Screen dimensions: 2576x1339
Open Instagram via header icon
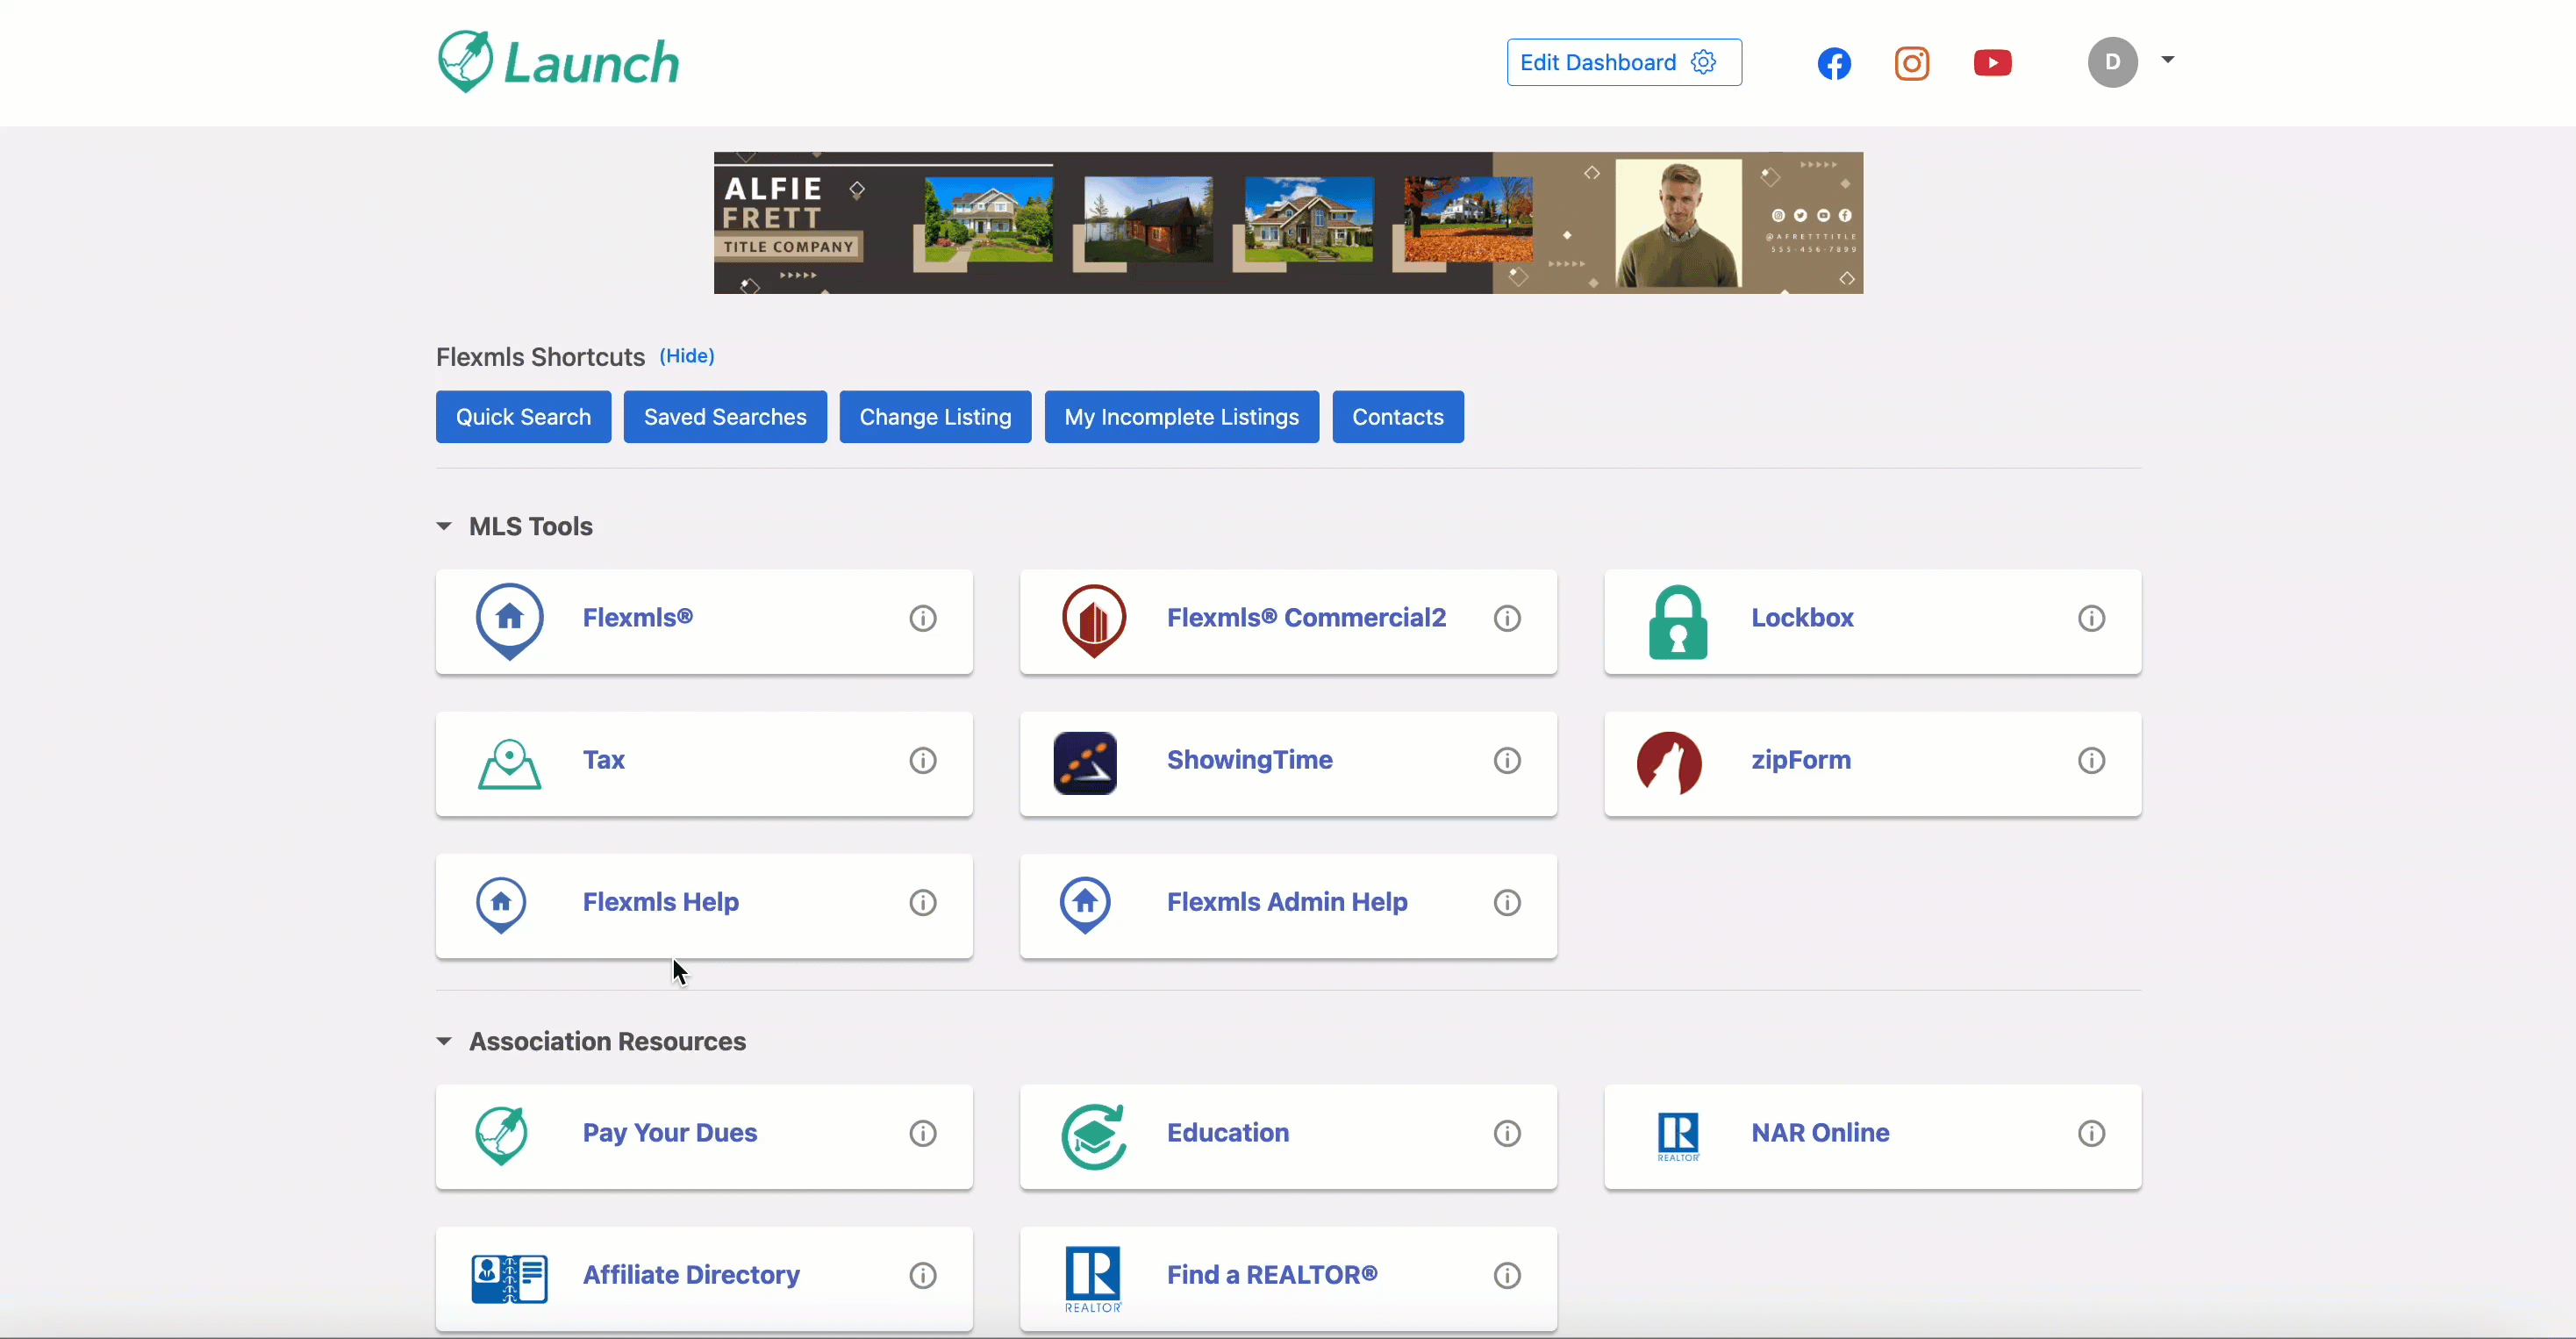[x=1912, y=63]
